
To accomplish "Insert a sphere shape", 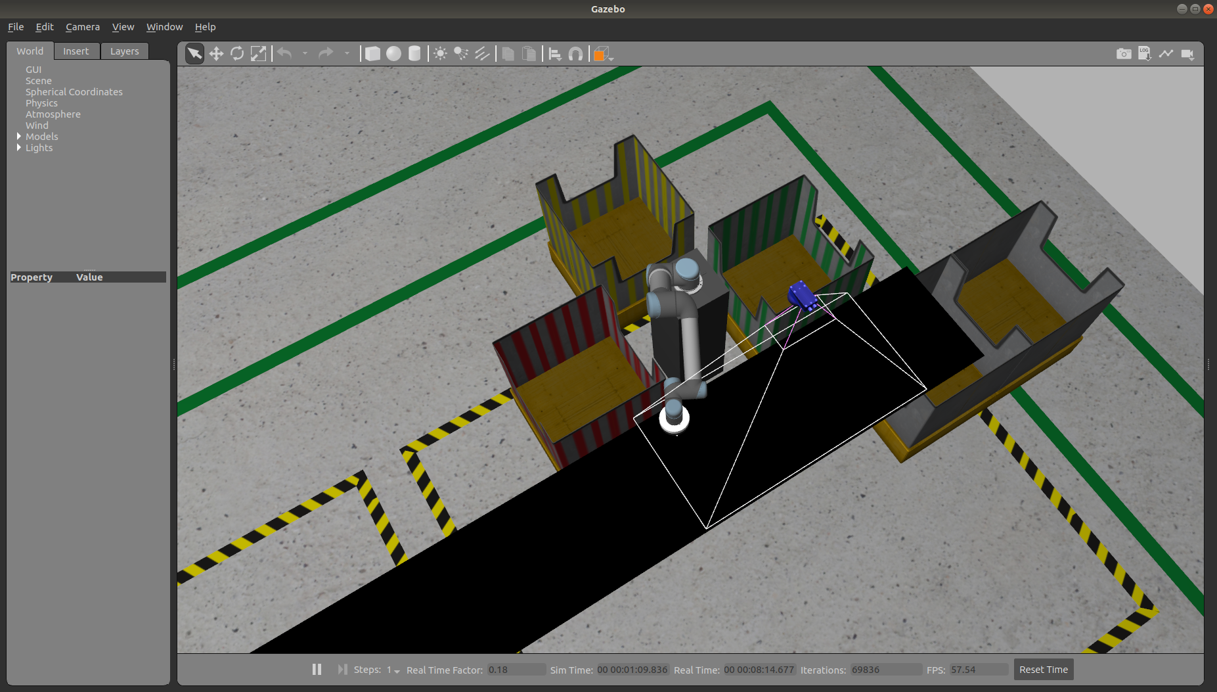I will 393,54.
